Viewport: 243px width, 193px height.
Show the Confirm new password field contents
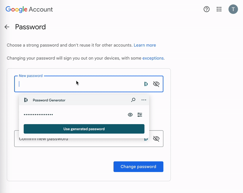[156, 138]
